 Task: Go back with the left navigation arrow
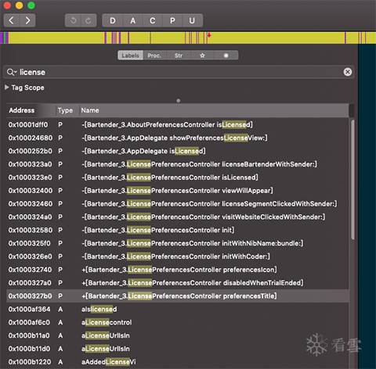tap(12, 20)
